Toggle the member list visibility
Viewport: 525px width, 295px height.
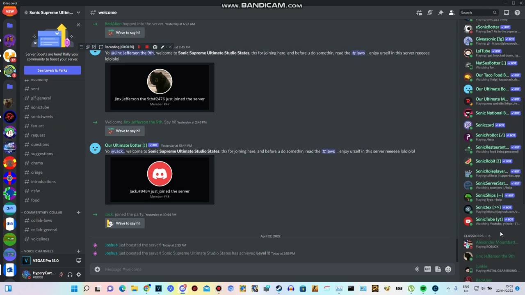coord(452,13)
